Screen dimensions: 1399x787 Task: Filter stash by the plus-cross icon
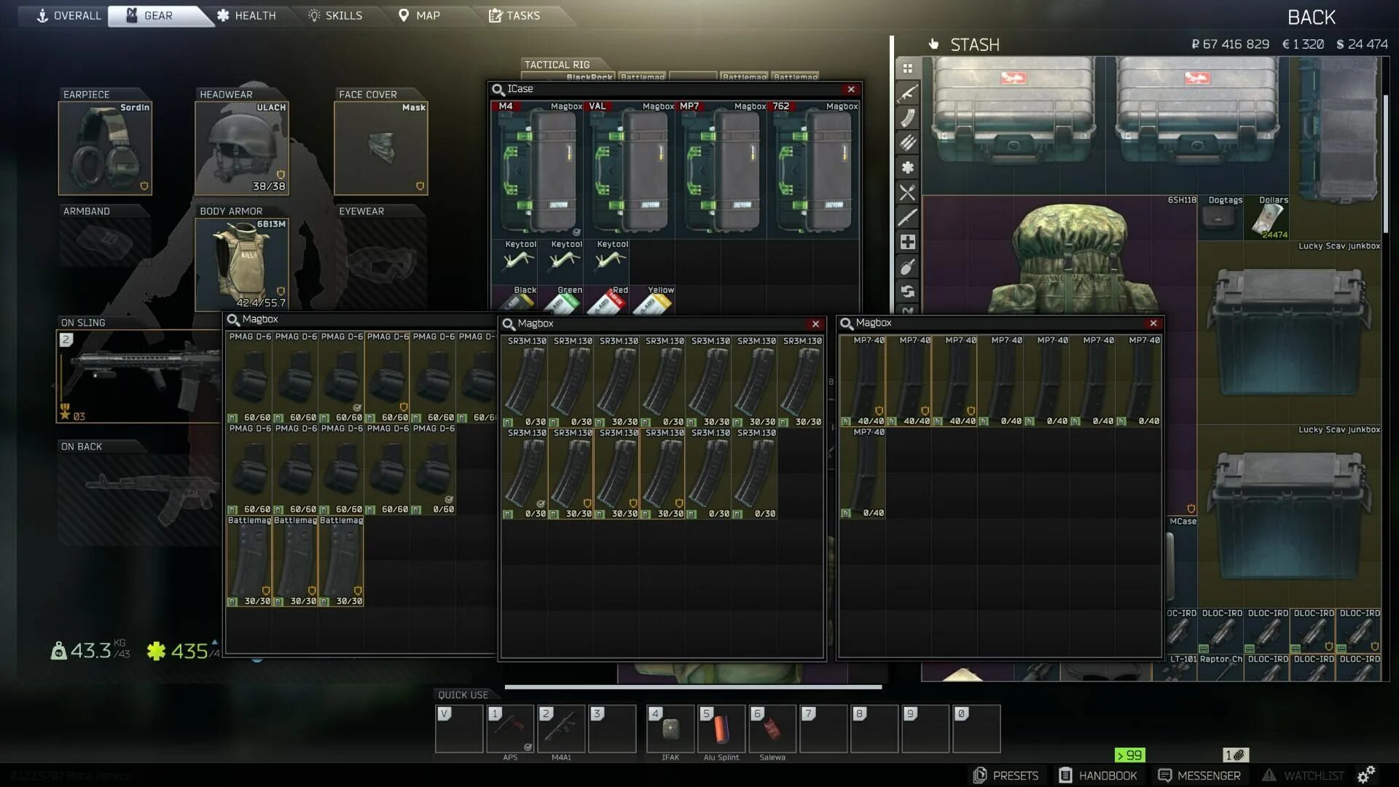pyautogui.click(x=907, y=242)
